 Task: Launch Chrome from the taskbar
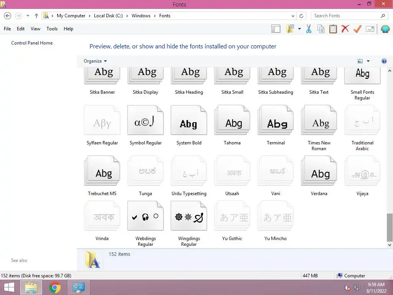[55, 287]
